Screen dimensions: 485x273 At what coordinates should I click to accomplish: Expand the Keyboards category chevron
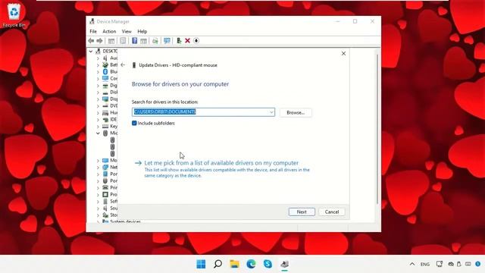click(x=98, y=127)
